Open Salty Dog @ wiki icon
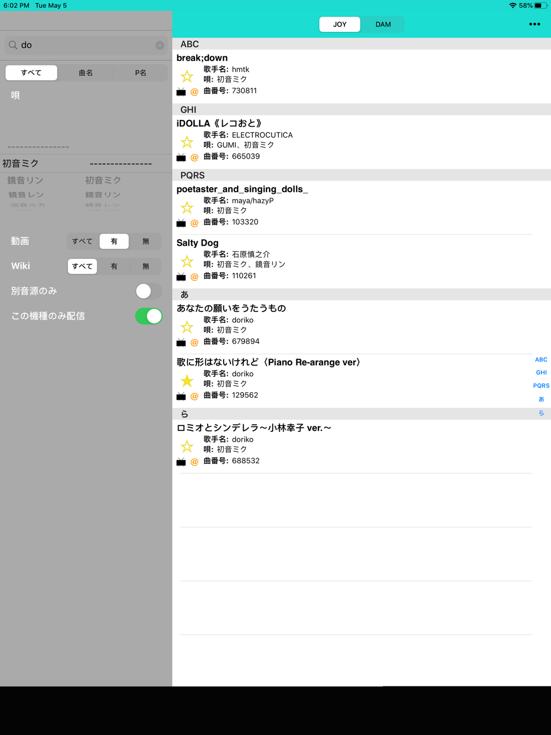The height and width of the screenshot is (735, 551). (x=195, y=277)
